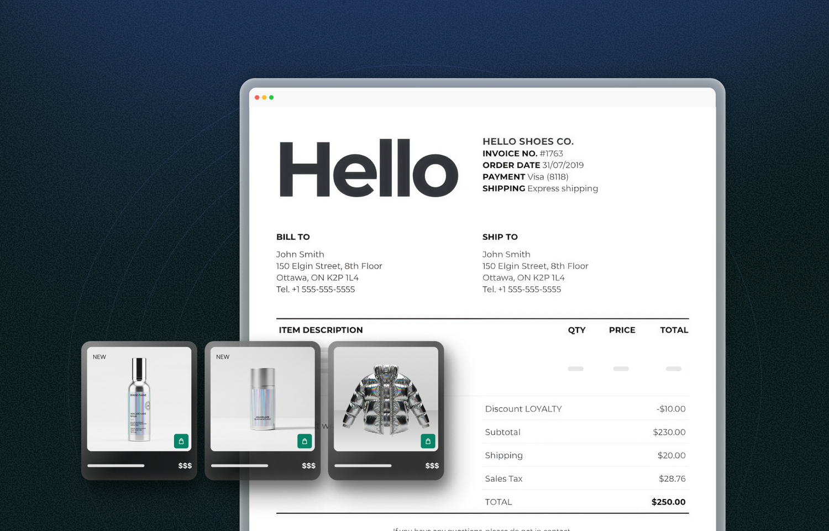Select the Discount LOYALTY line item
This screenshot has width=829, height=531.
[523, 409]
